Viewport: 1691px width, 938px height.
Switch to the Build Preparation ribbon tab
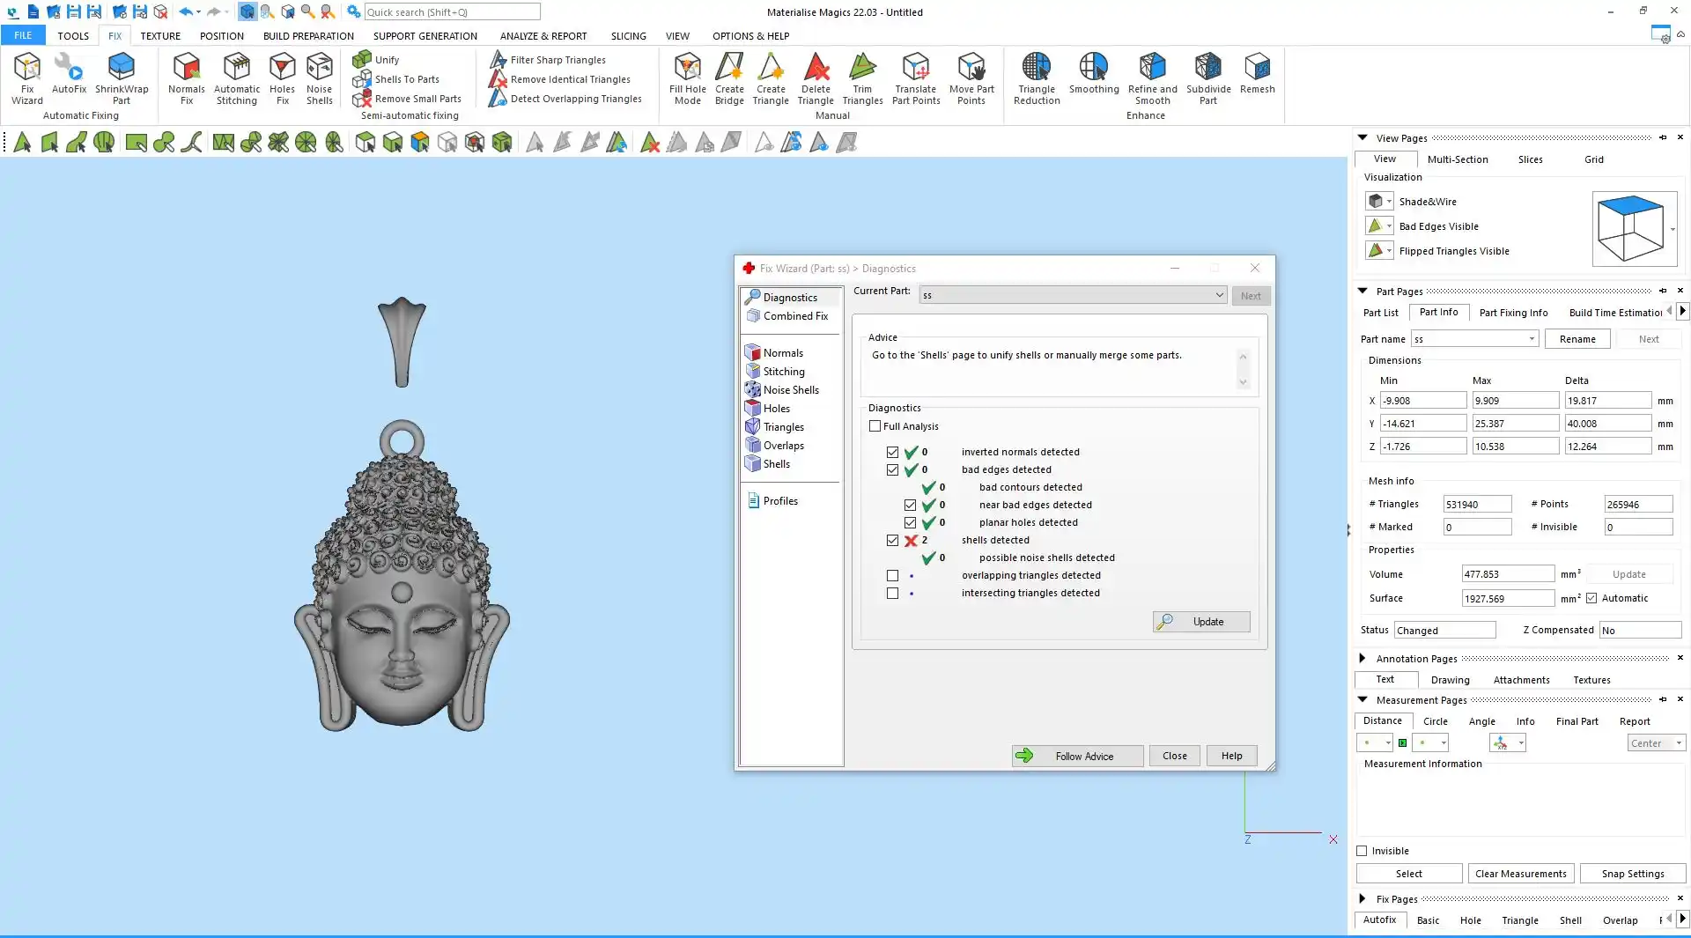click(308, 36)
